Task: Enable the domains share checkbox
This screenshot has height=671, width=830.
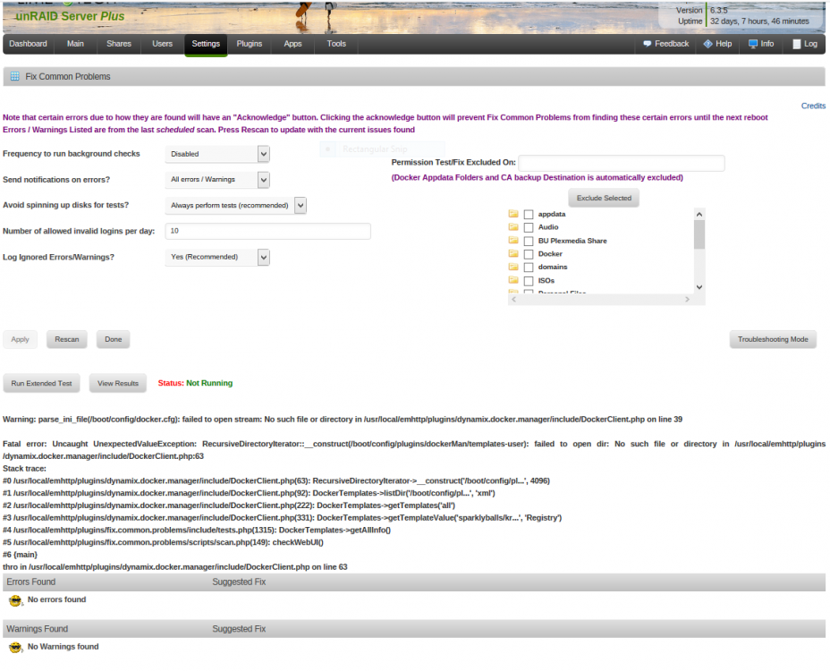Action: click(x=529, y=268)
